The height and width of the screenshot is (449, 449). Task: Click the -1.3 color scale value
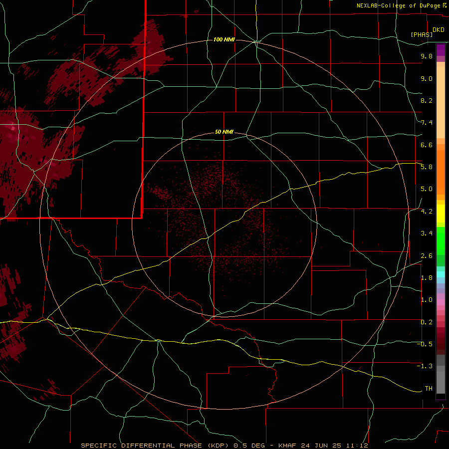click(425, 366)
